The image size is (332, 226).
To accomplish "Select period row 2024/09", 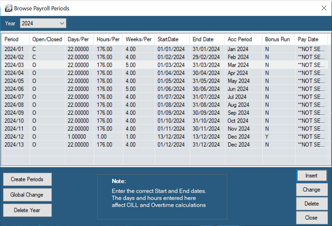I will click(165, 113).
